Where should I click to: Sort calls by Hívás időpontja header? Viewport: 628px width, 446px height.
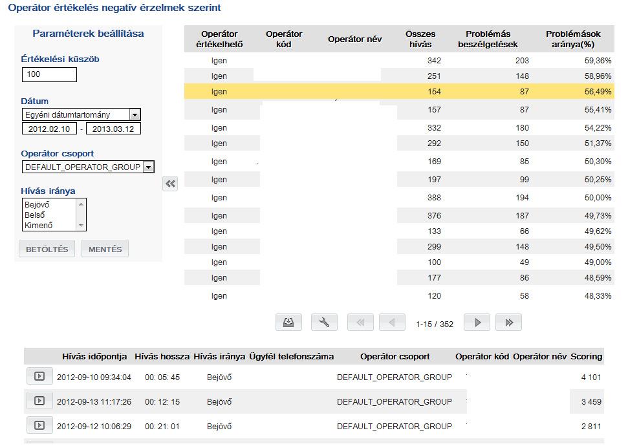[x=94, y=356]
